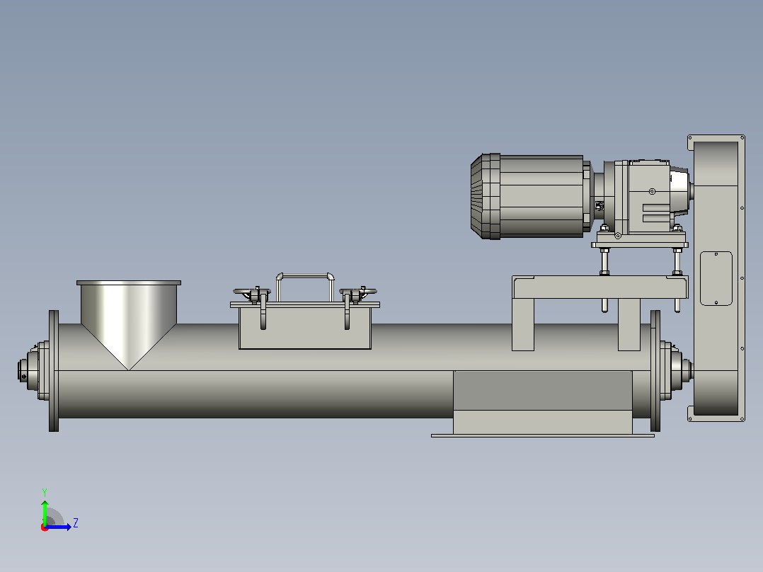763x572 pixels.
Task: Select the left hand-wheel clamp on the hatch
Action: click(253, 294)
